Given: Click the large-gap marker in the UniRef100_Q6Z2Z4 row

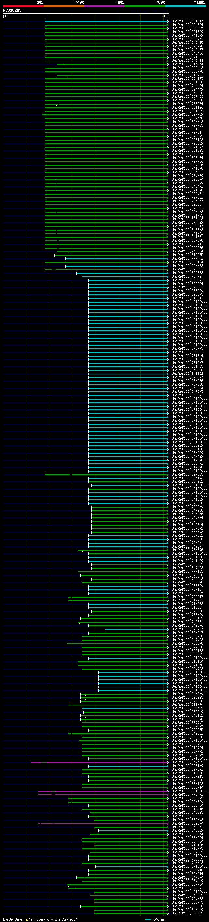Looking at the screenshot, I should pyautogui.click(x=56, y=105).
